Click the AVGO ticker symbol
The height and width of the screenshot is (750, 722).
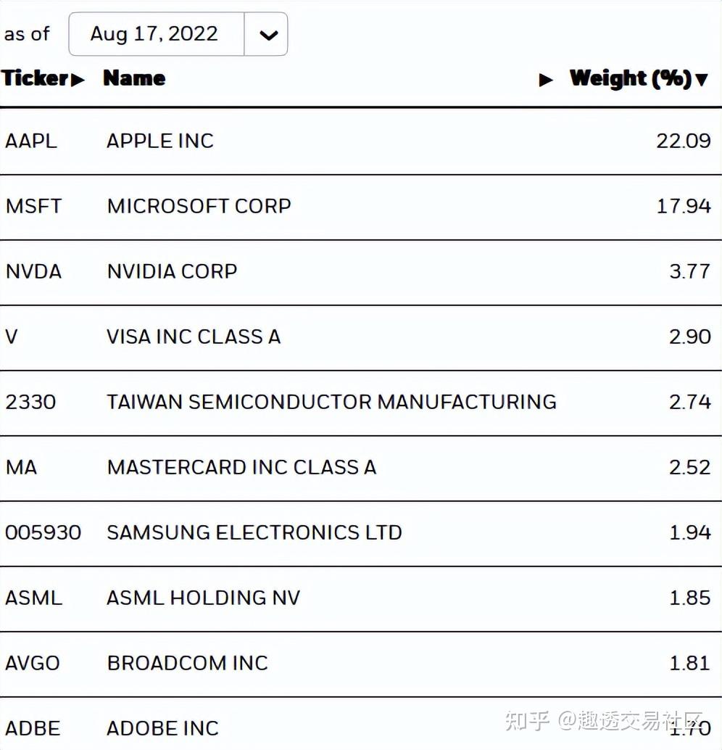33,663
